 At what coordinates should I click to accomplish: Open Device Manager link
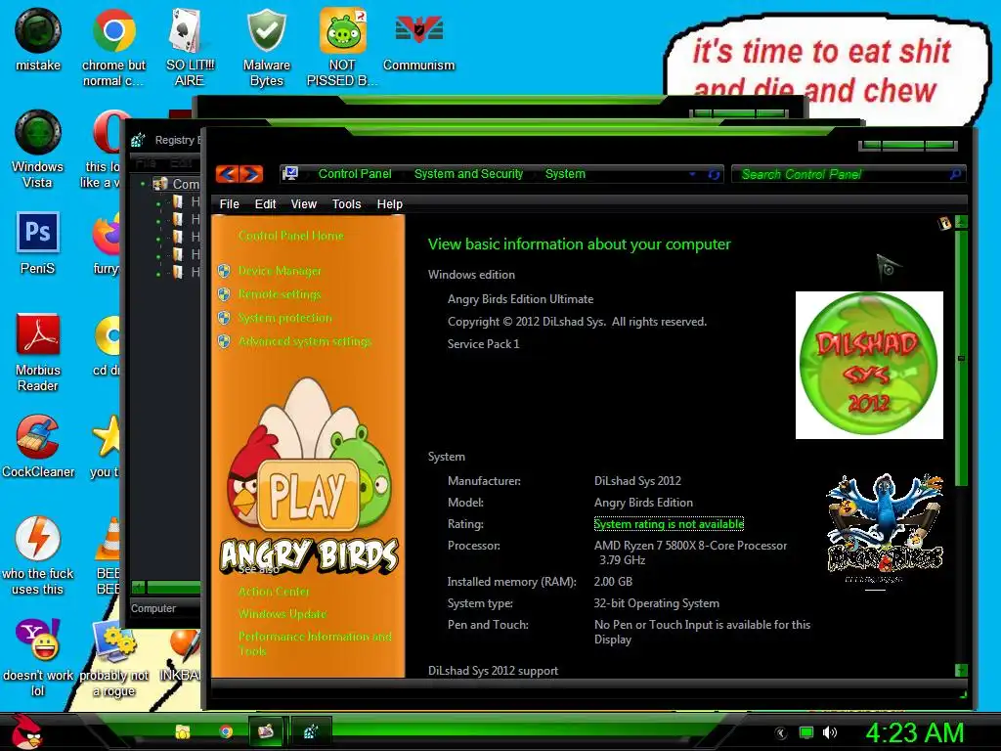pyautogui.click(x=280, y=271)
